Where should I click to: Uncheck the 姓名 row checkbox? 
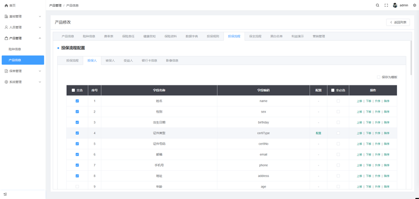(x=77, y=101)
